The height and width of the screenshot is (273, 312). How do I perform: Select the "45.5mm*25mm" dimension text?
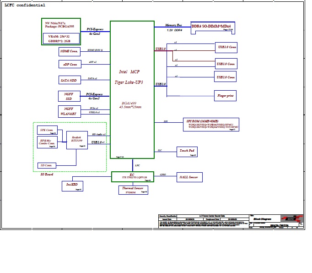(130, 107)
